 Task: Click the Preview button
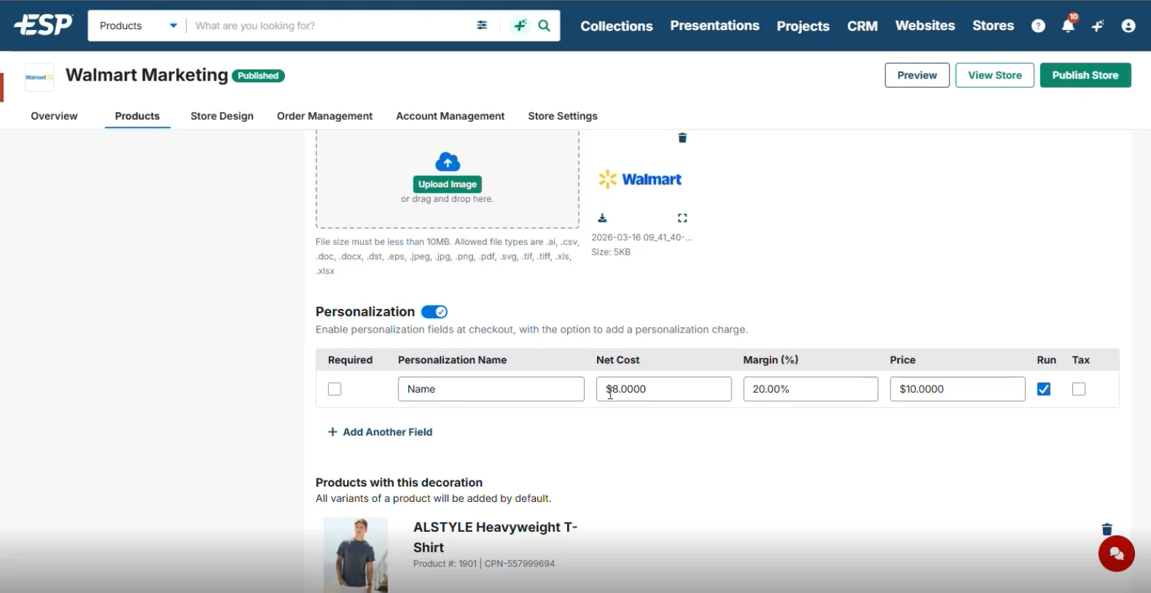[917, 75]
